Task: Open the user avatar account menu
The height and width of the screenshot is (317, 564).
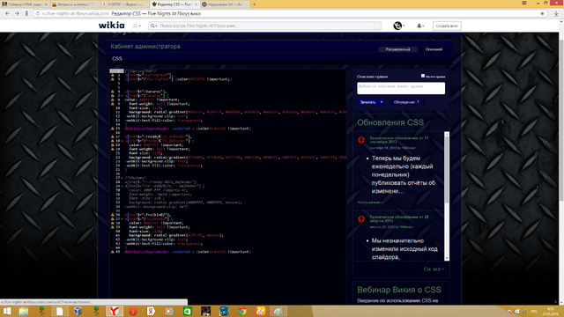Action: click(398, 26)
